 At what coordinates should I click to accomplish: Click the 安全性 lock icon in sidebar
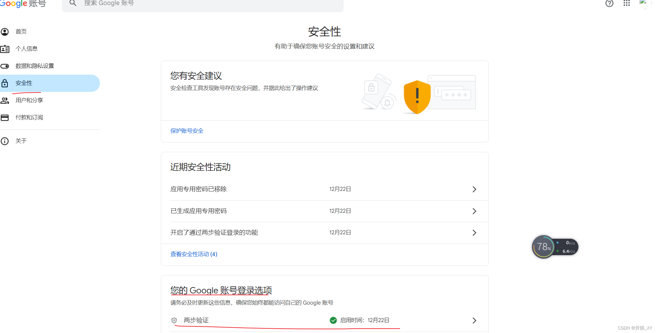[x=5, y=83]
